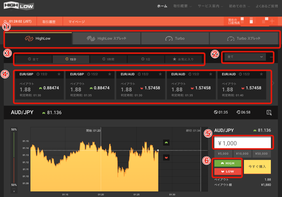Collapse asset list with minus icon
The height and width of the screenshot is (197, 282).
click(x=271, y=57)
